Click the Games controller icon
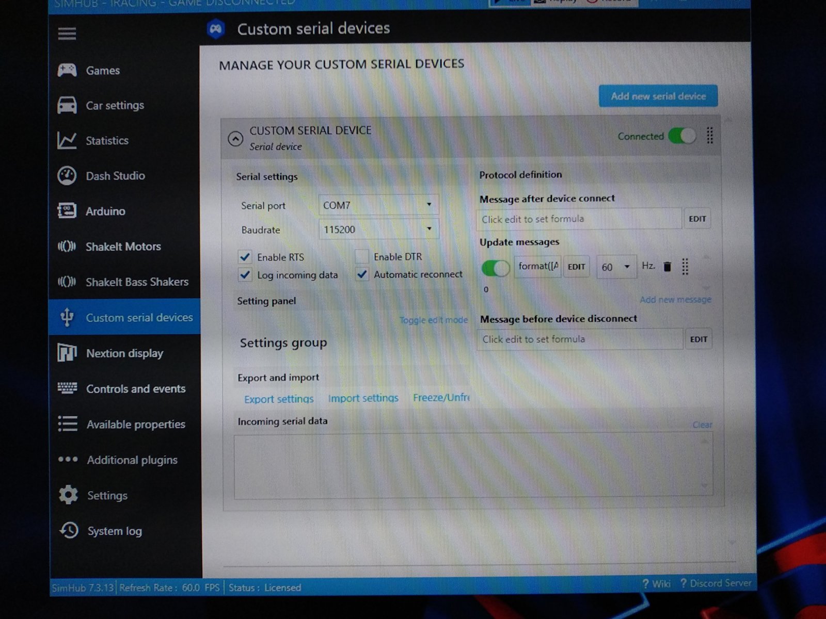This screenshot has width=826, height=619. tap(67, 70)
